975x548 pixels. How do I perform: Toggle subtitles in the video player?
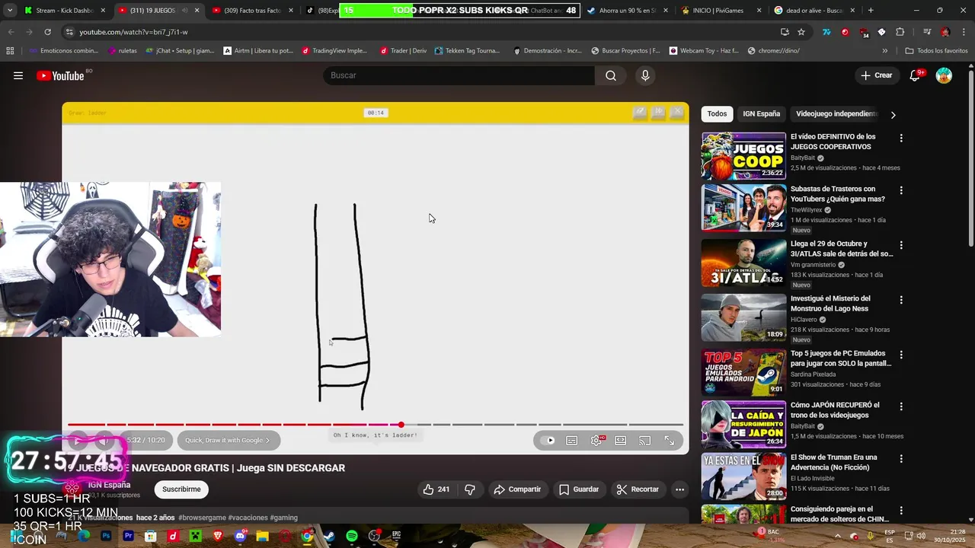click(572, 440)
